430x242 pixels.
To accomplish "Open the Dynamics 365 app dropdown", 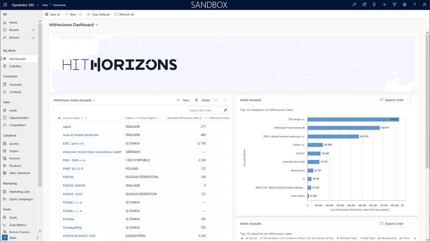I will tap(37, 5).
